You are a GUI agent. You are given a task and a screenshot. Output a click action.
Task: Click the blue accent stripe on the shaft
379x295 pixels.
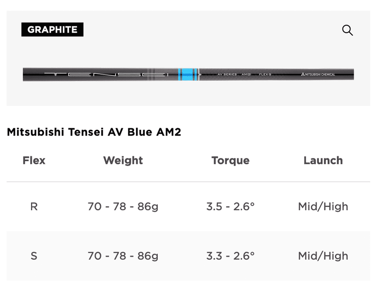188,74
